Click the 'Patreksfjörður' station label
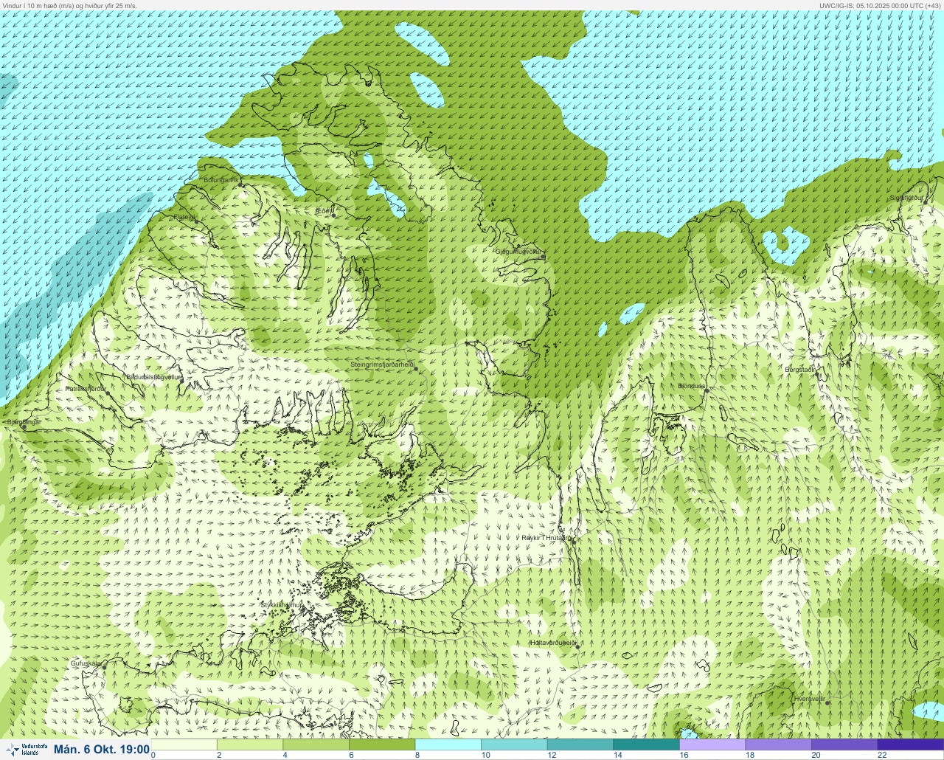The width and height of the screenshot is (944, 760). [86, 388]
